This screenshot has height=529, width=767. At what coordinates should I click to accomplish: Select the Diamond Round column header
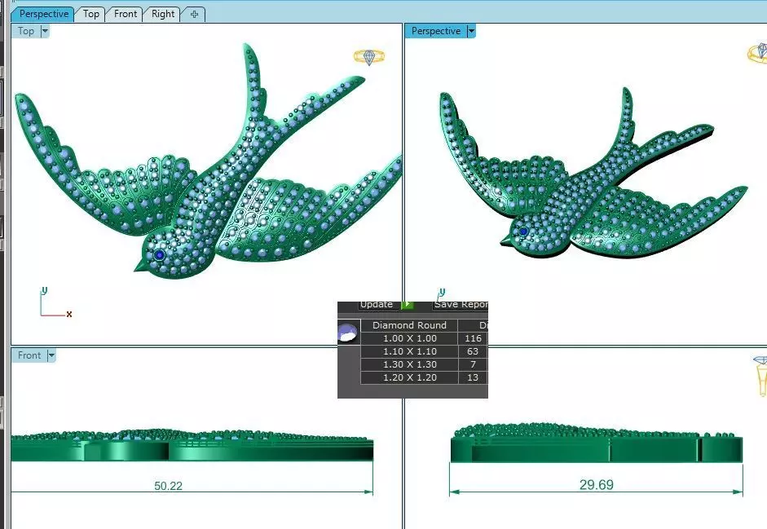[409, 325]
